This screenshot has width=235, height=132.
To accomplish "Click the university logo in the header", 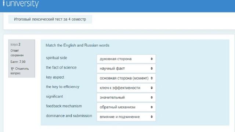I will point(21,4).
